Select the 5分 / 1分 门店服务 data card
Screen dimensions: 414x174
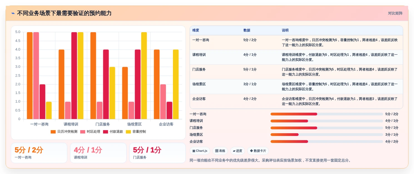point(157,153)
